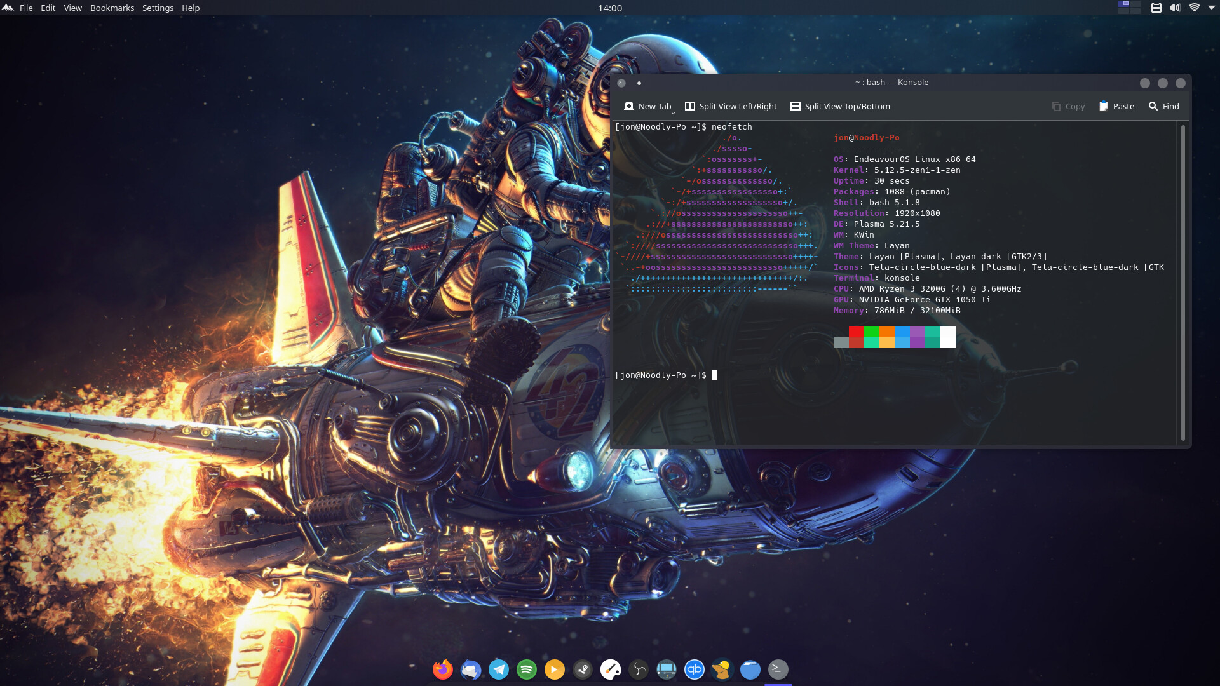
Task: Open the View menu
Action: 73,8
